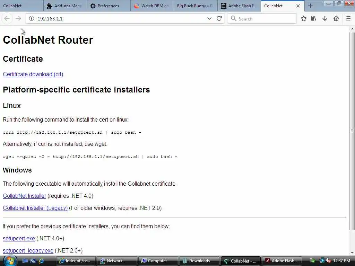Switch to the Big Buck Bunny tab
Screen dimensions: 355x266
pos(196,6)
